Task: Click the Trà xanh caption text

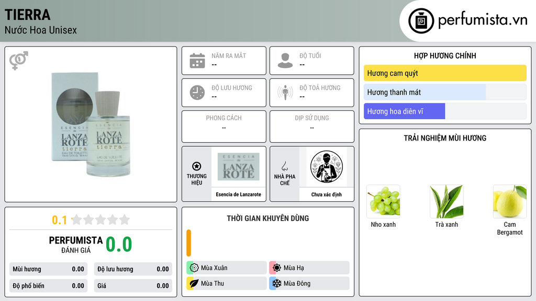Action: coord(446,225)
